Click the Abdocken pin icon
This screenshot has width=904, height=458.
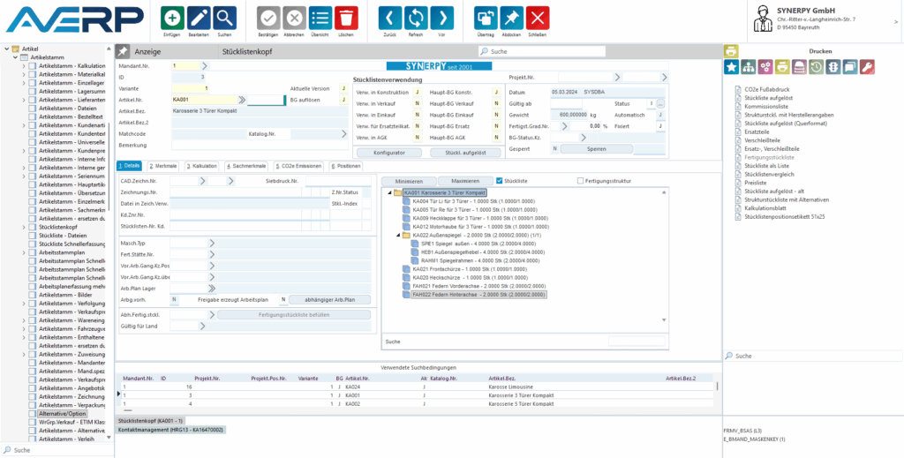coord(511,17)
